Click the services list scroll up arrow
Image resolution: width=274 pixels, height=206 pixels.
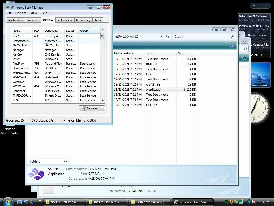coord(102,30)
